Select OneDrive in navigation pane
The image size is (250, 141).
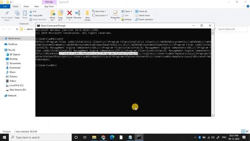12,44
